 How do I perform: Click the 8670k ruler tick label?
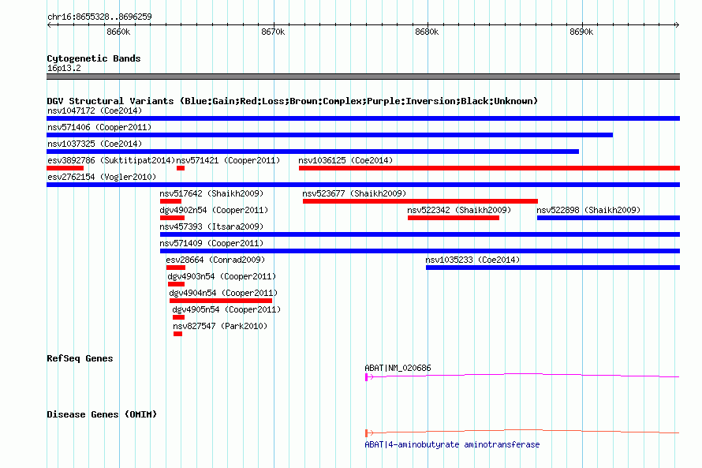[x=273, y=32]
